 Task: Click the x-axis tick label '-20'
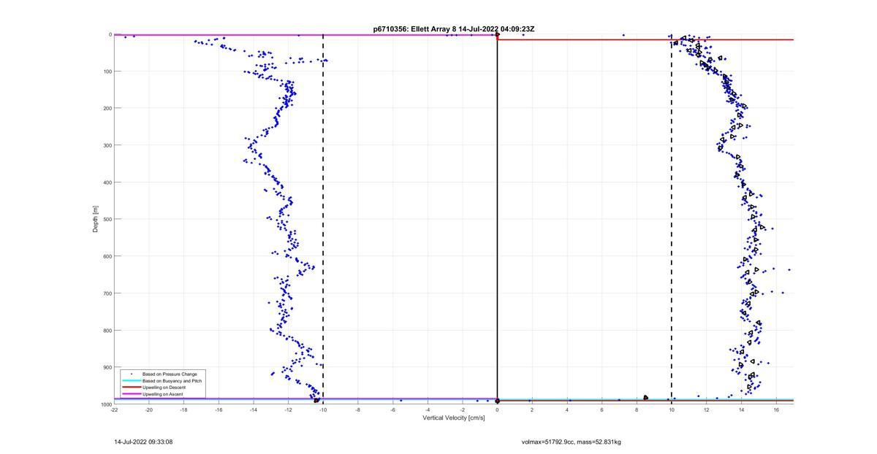[149, 410]
